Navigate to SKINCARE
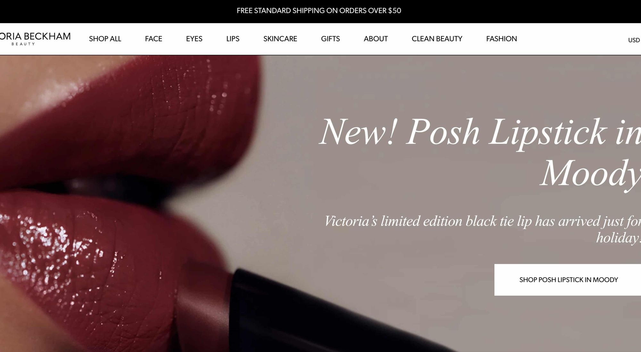The image size is (641, 352). tap(280, 39)
